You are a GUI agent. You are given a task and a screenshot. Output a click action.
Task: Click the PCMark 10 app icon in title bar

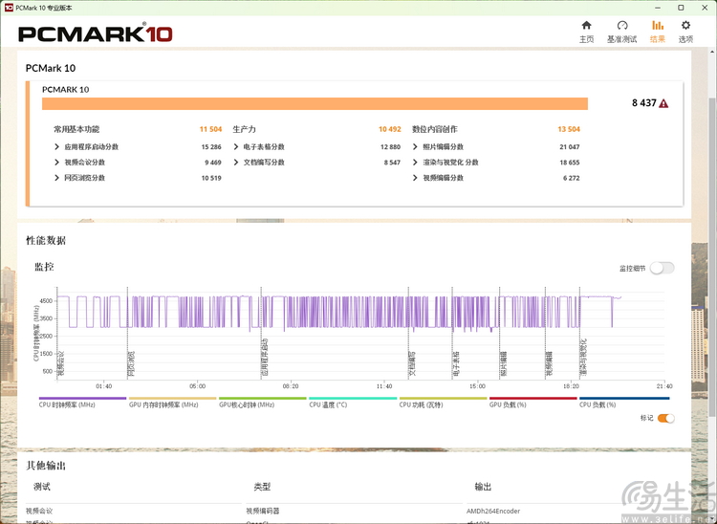pyautogui.click(x=9, y=8)
